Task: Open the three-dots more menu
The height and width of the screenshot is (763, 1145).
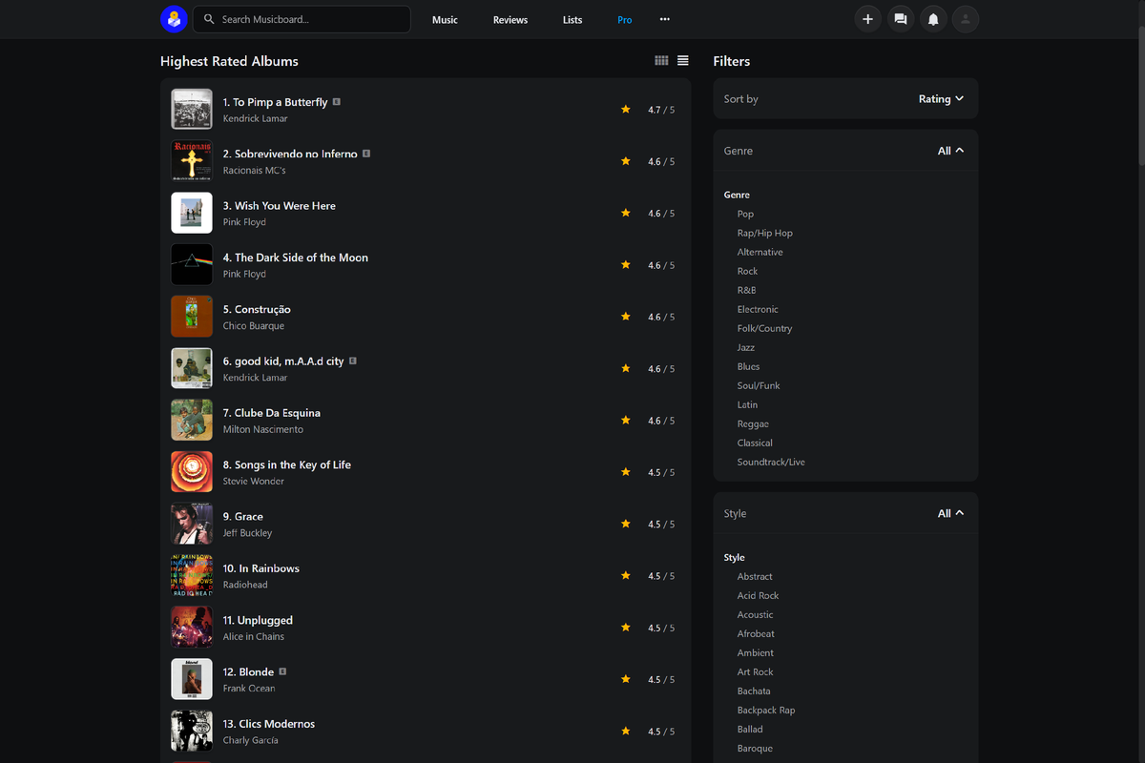Action: coord(665,19)
